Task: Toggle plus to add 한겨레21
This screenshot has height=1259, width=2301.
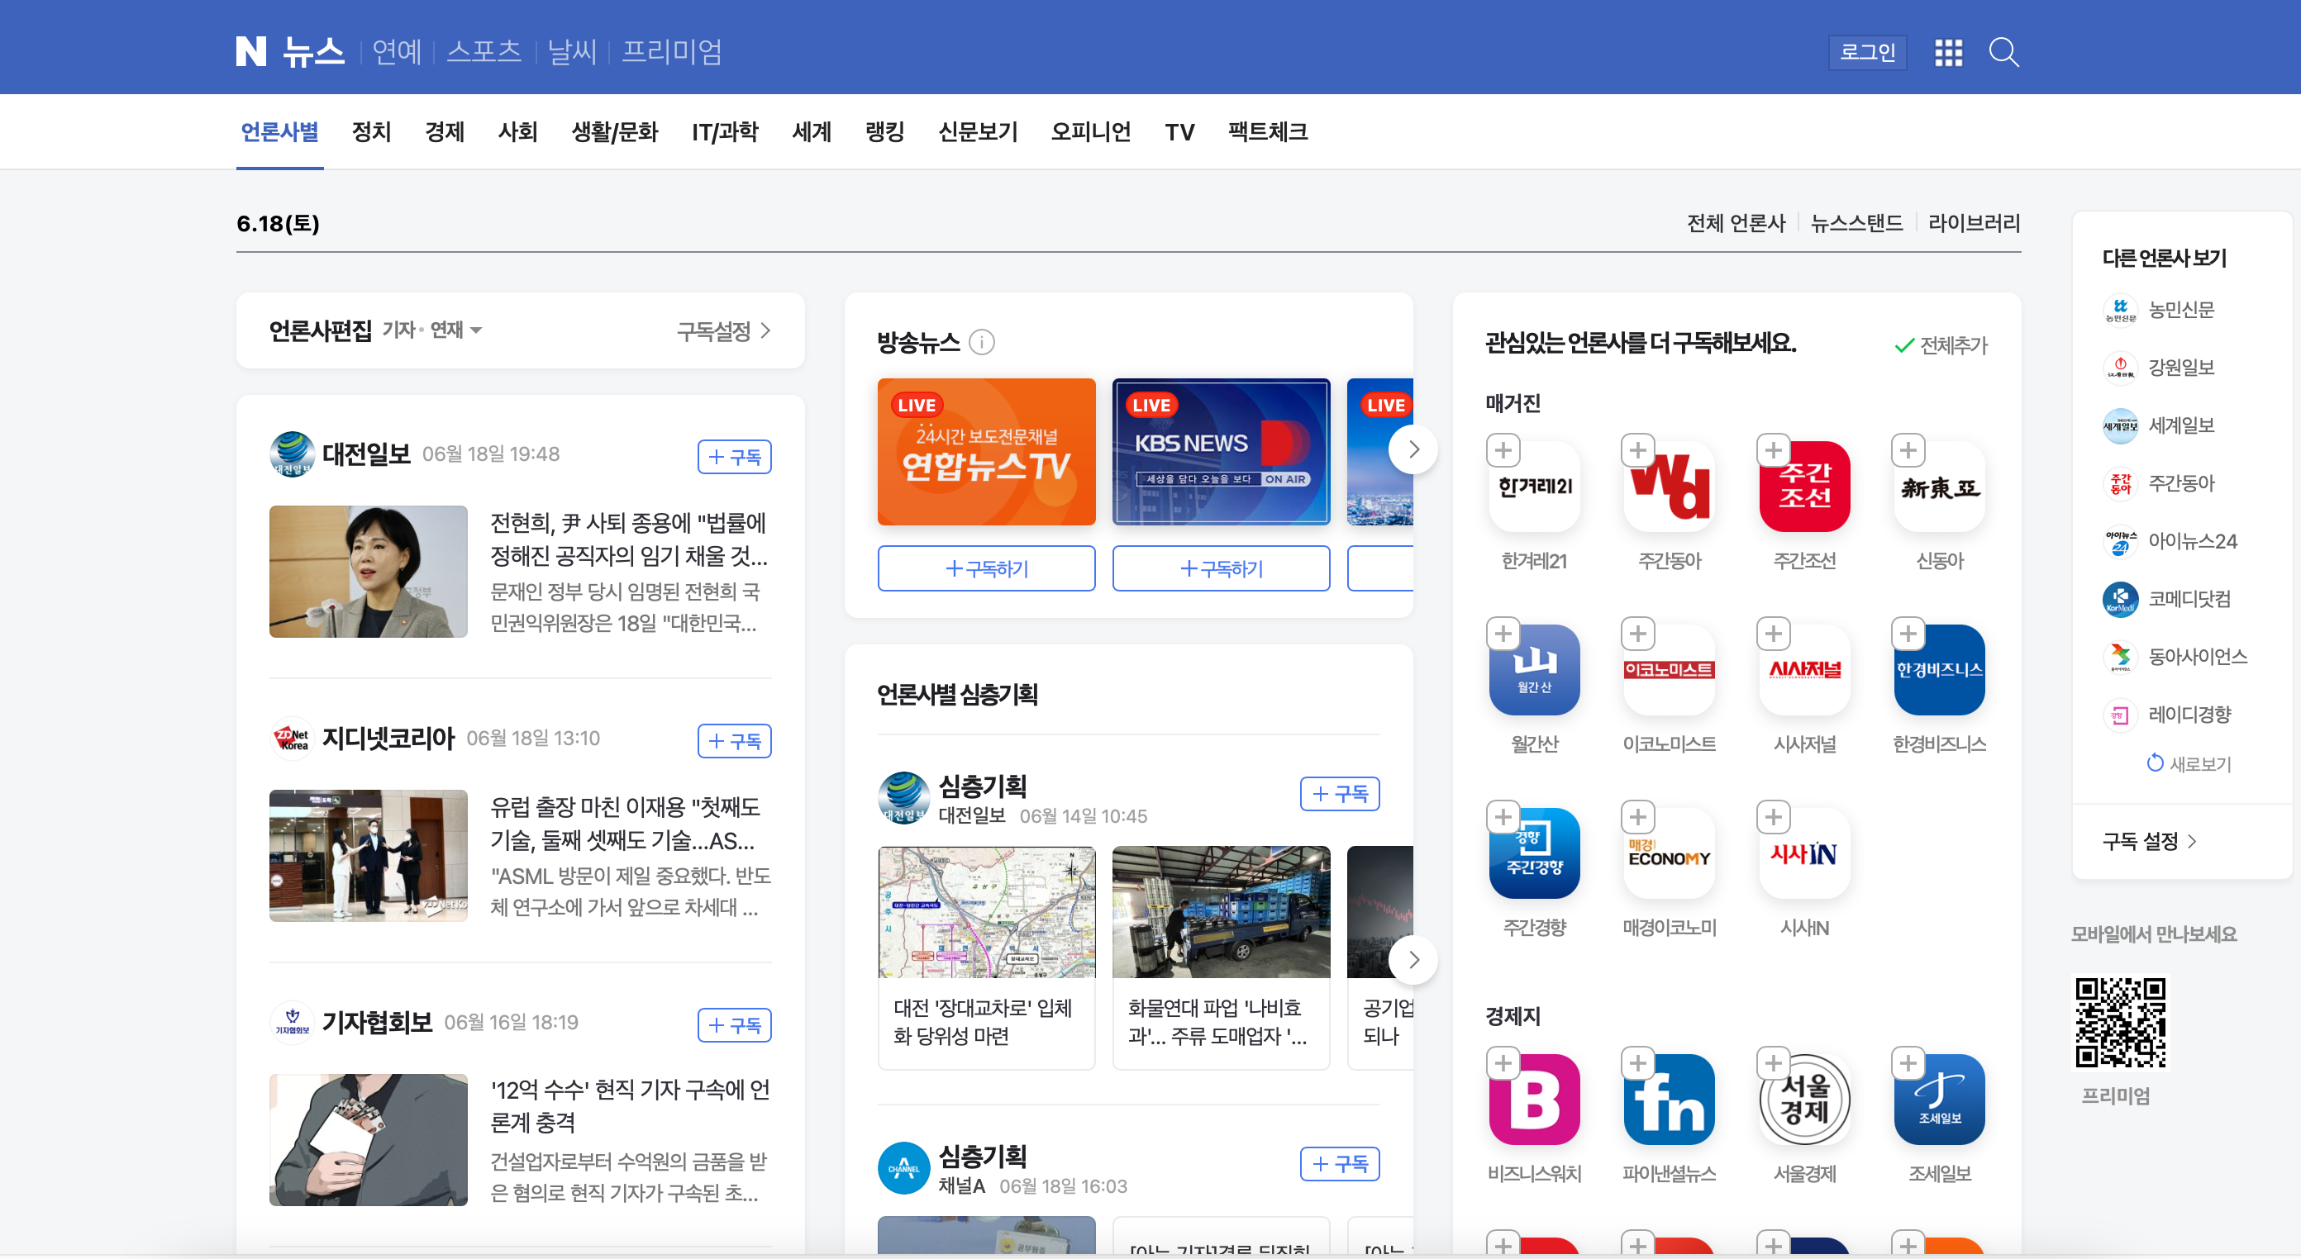Action: point(1503,450)
